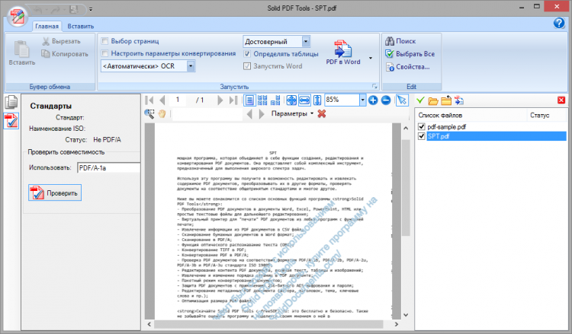Click green checkmark in file list toolbar
This screenshot has height=334, width=572.
click(420, 100)
